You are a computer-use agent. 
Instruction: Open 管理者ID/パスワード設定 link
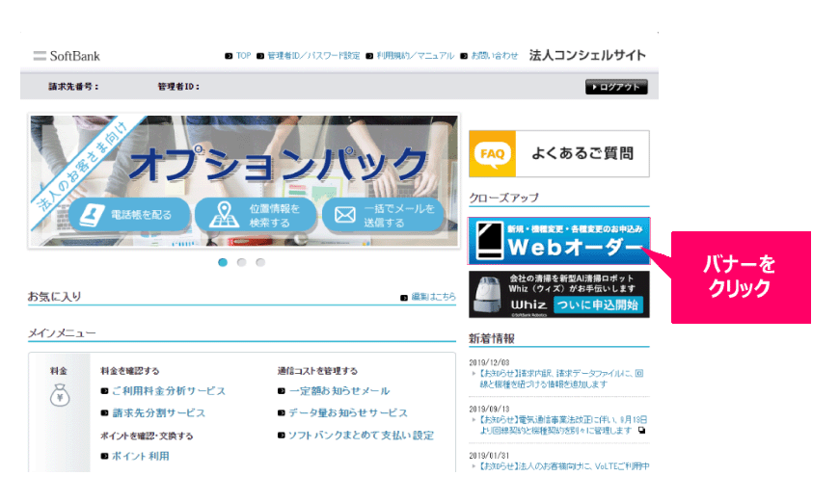click(313, 56)
